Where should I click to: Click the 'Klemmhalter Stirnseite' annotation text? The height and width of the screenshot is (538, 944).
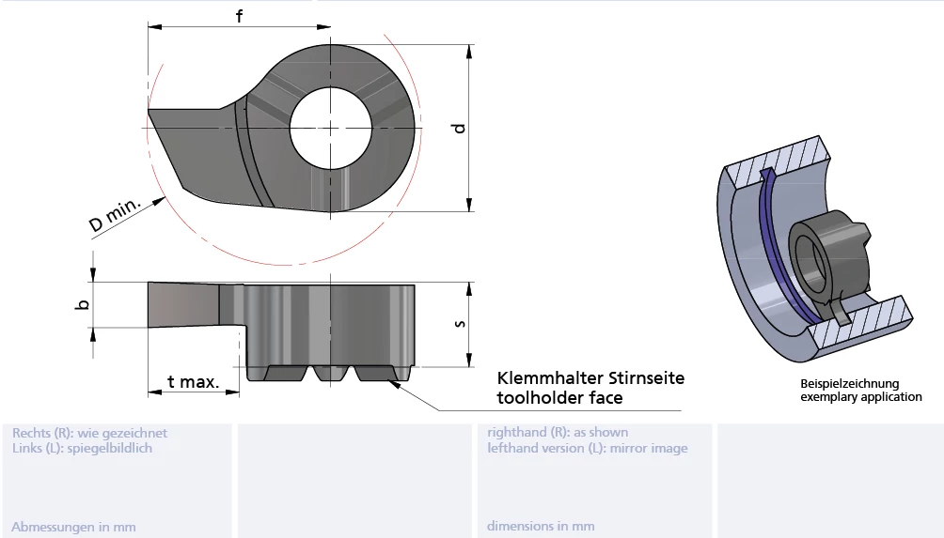(x=590, y=378)
